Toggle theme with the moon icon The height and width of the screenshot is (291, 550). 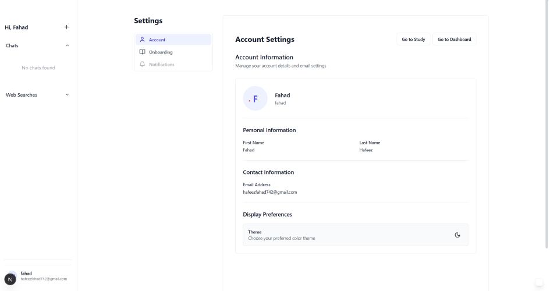(457, 235)
